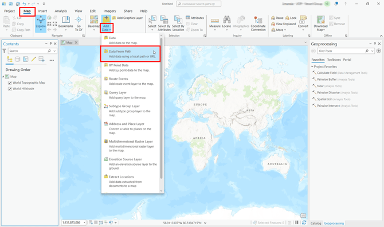384x227 pixels.
Task: Choose Multidimensional Raster Layer menu item
Action: 131,146
